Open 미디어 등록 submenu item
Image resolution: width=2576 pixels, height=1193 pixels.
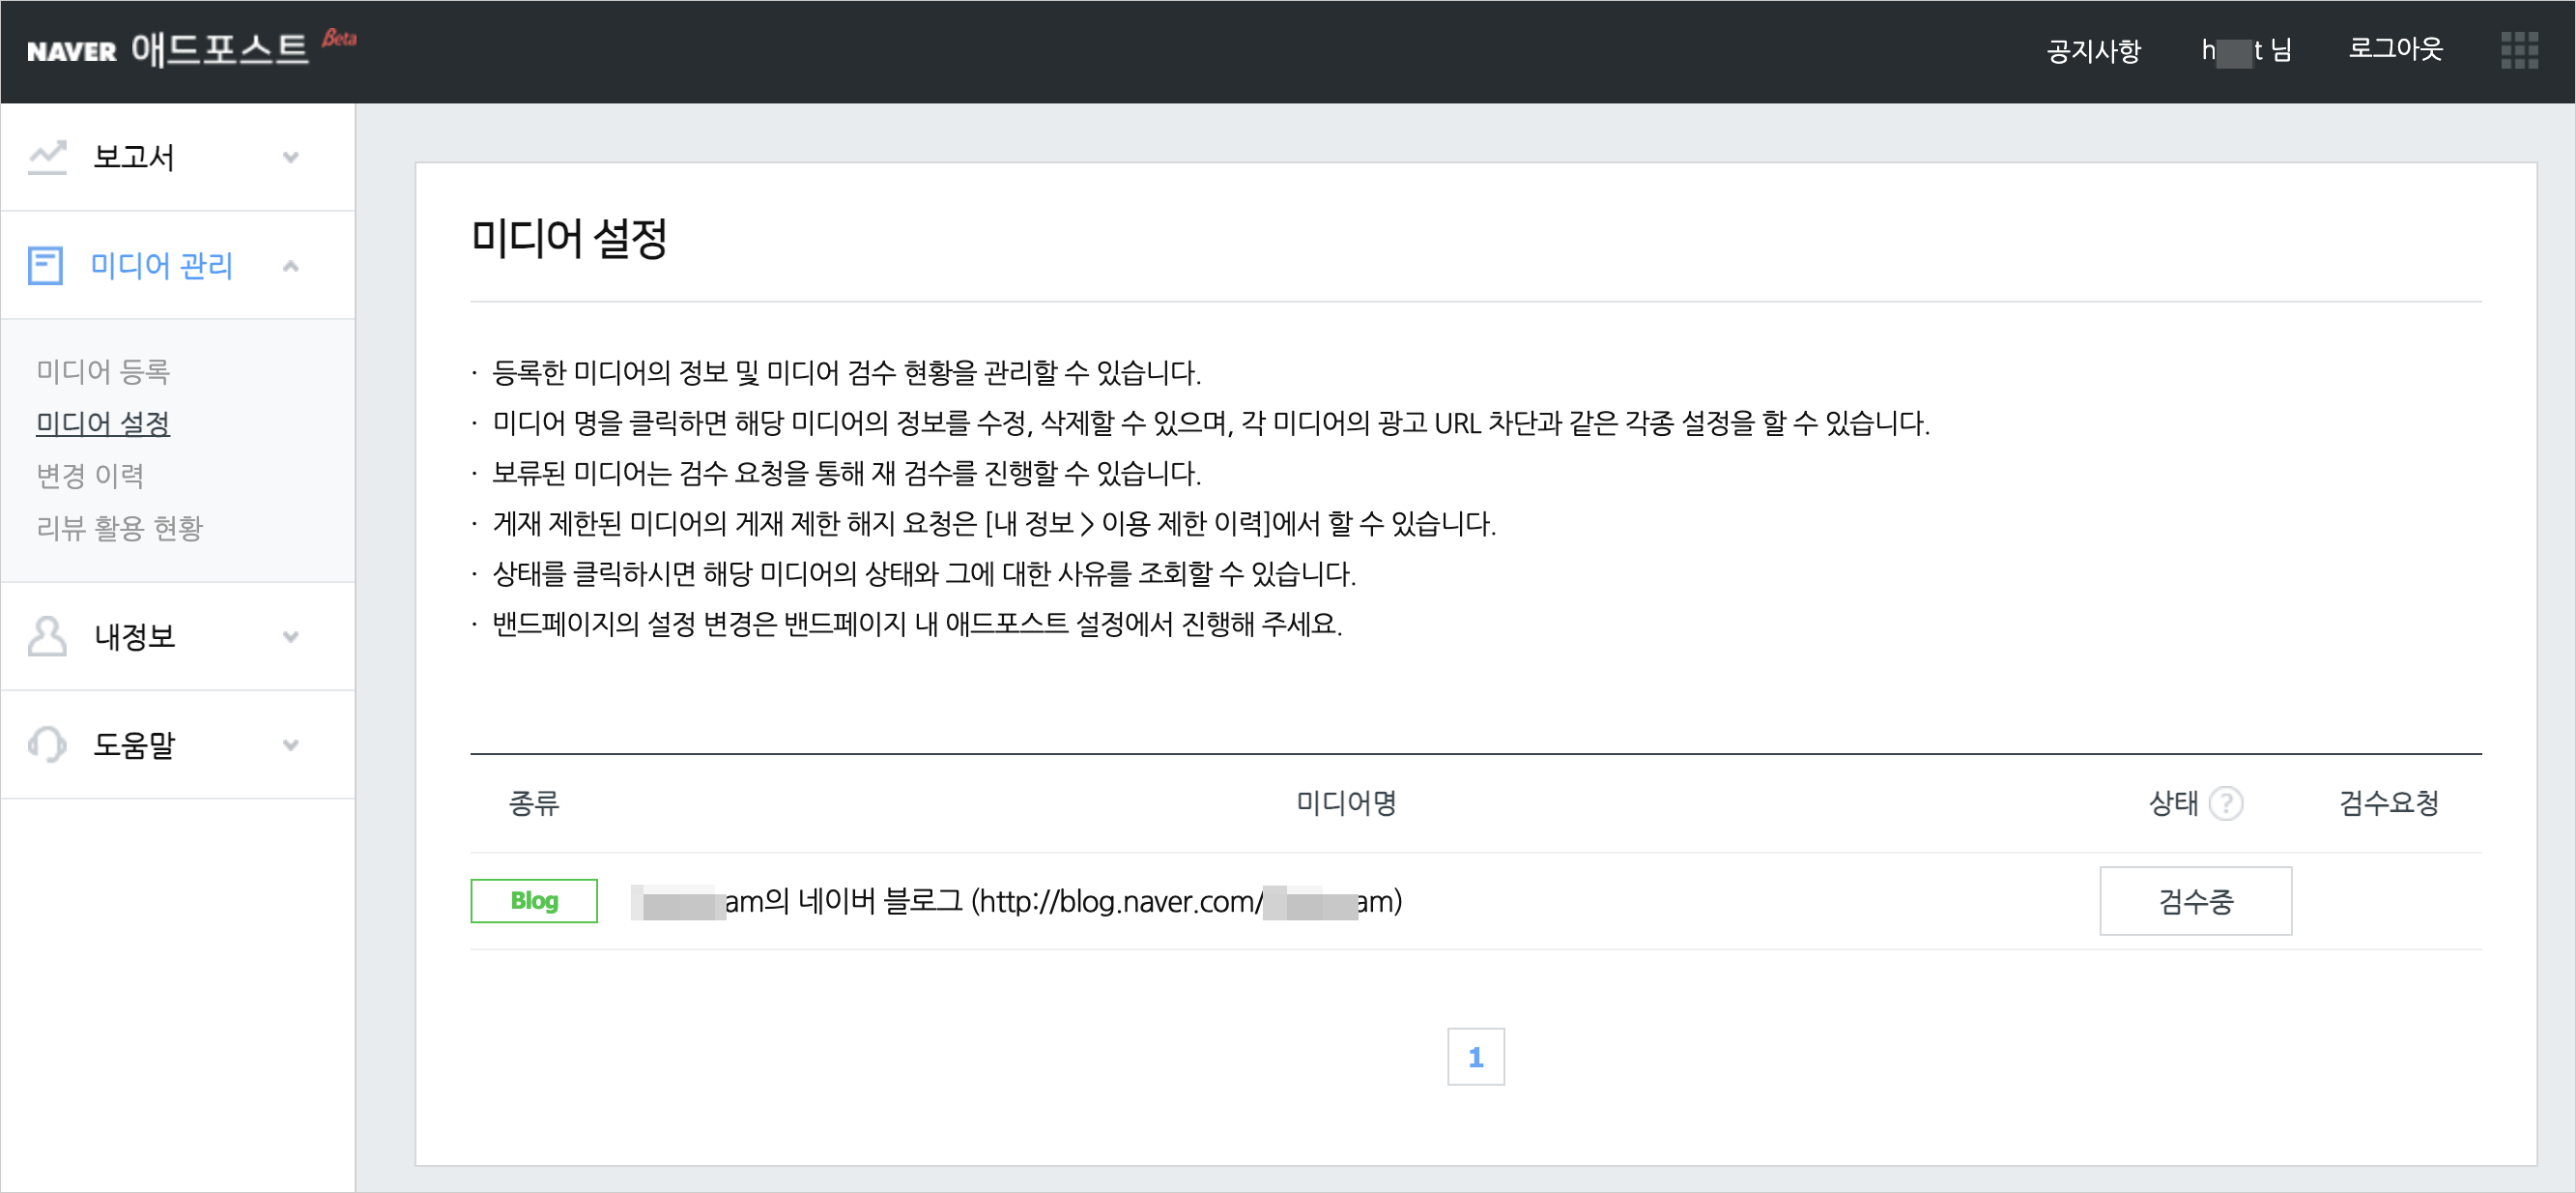click(103, 371)
